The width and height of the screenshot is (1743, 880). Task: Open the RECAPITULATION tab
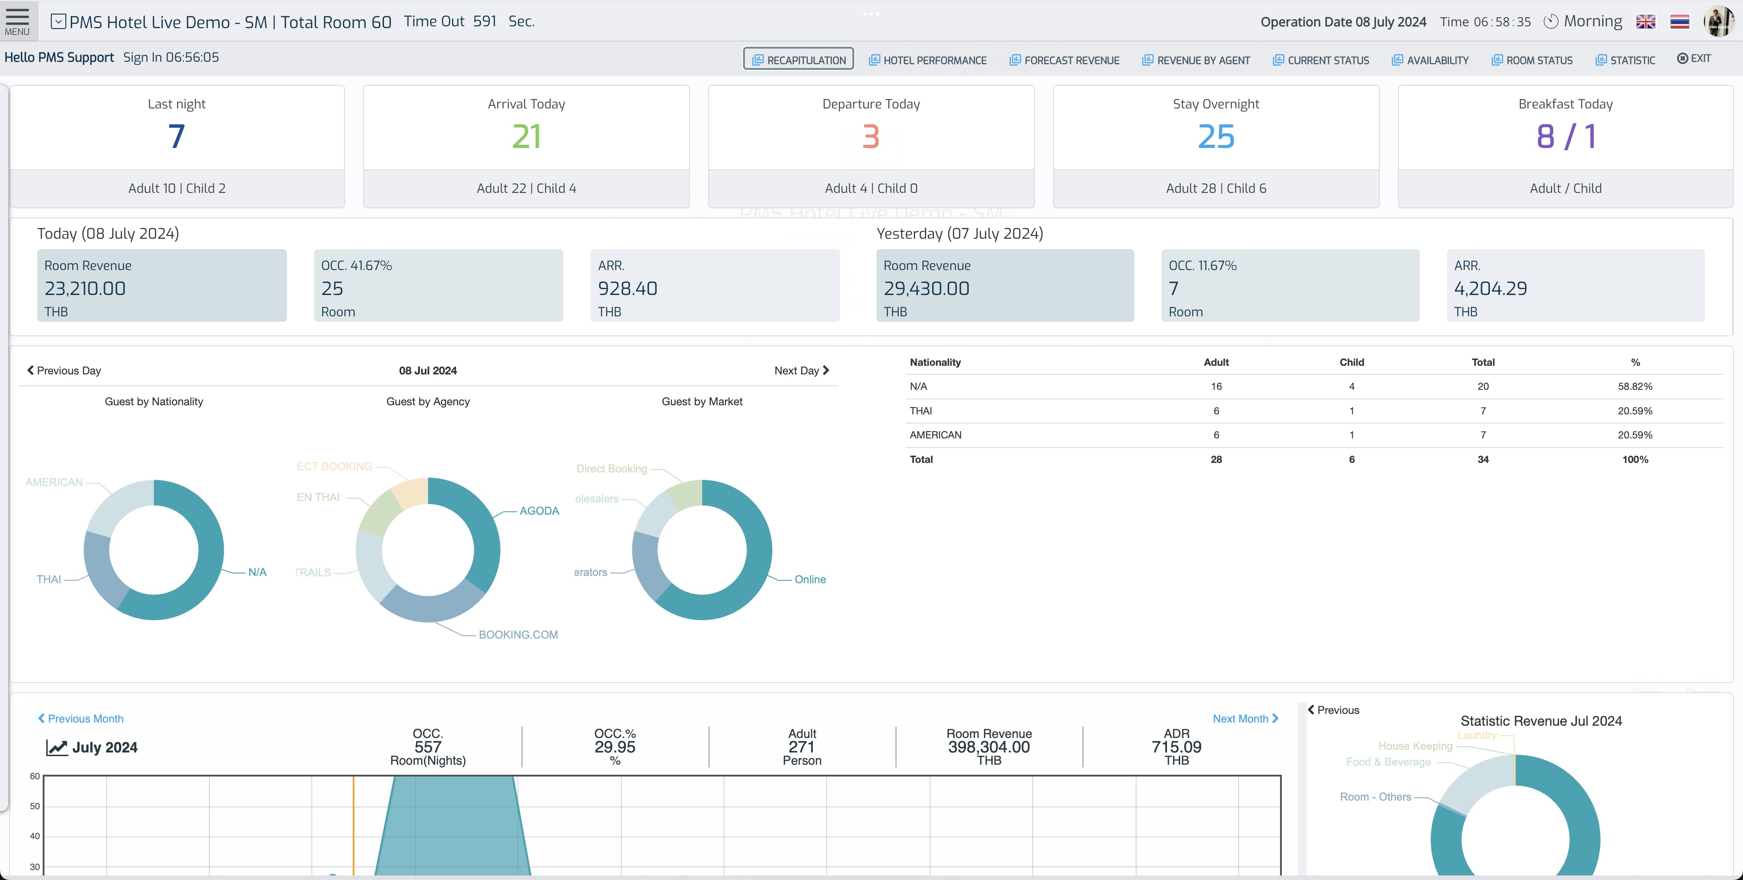tap(798, 59)
